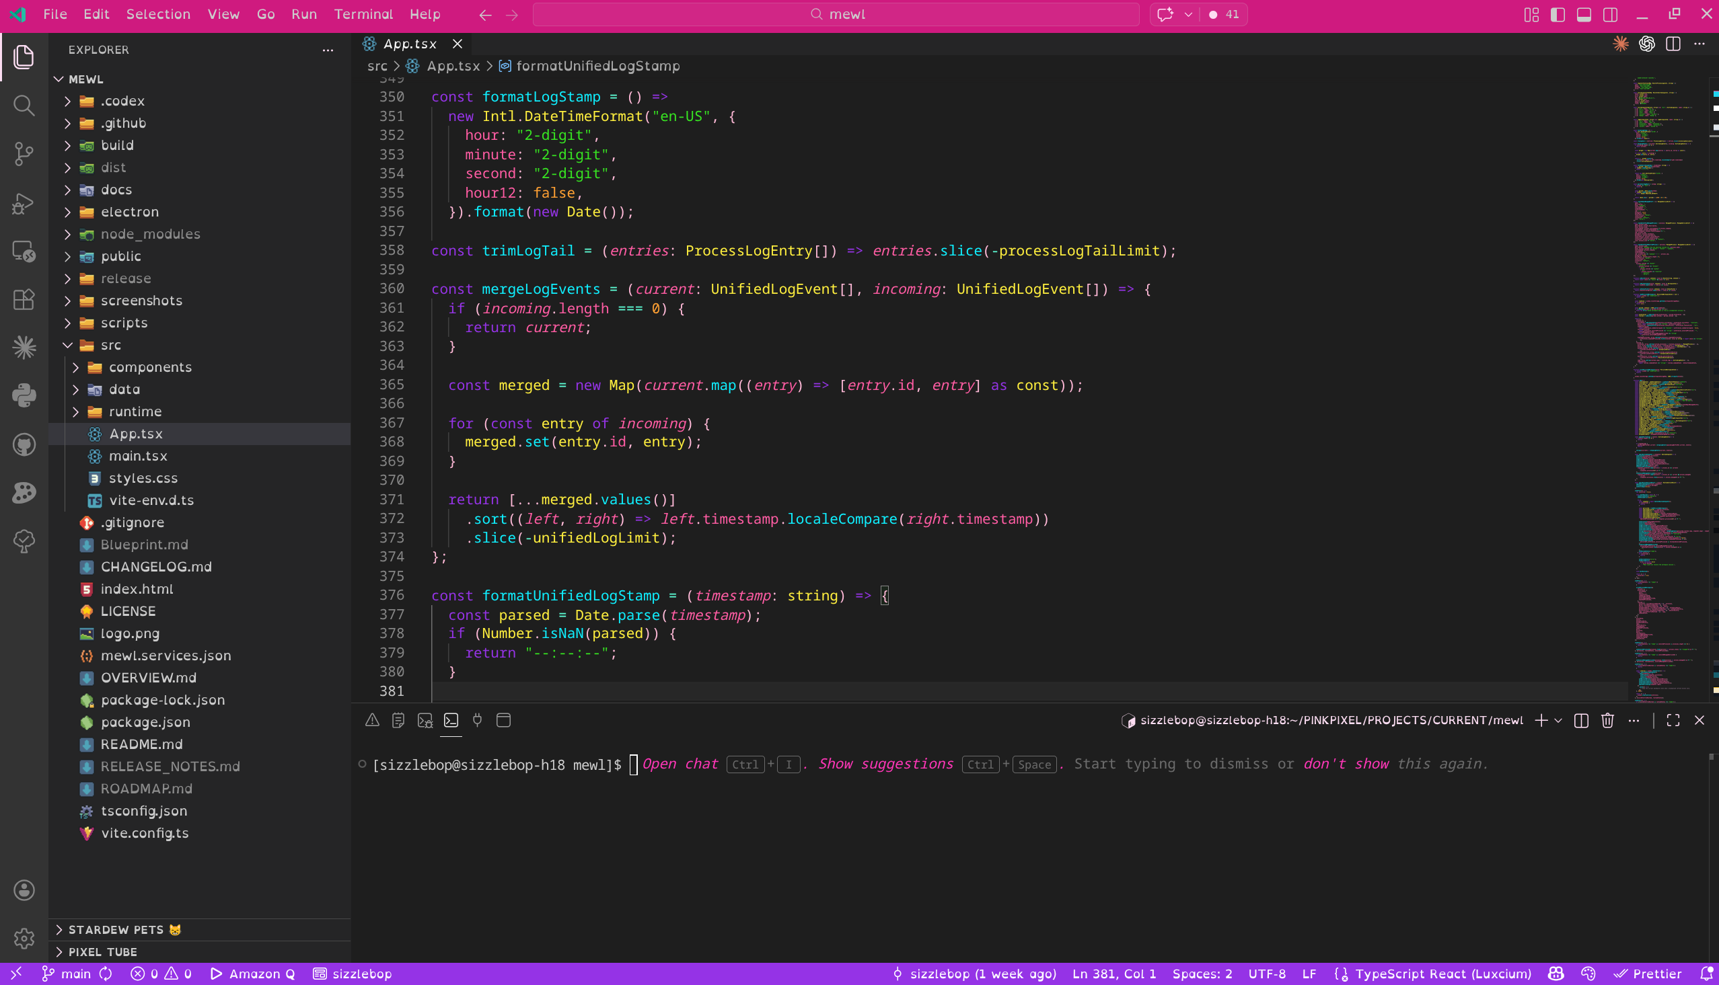The width and height of the screenshot is (1719, 985).
Task: Click the Prettier status bar item
Action: 1648,974
